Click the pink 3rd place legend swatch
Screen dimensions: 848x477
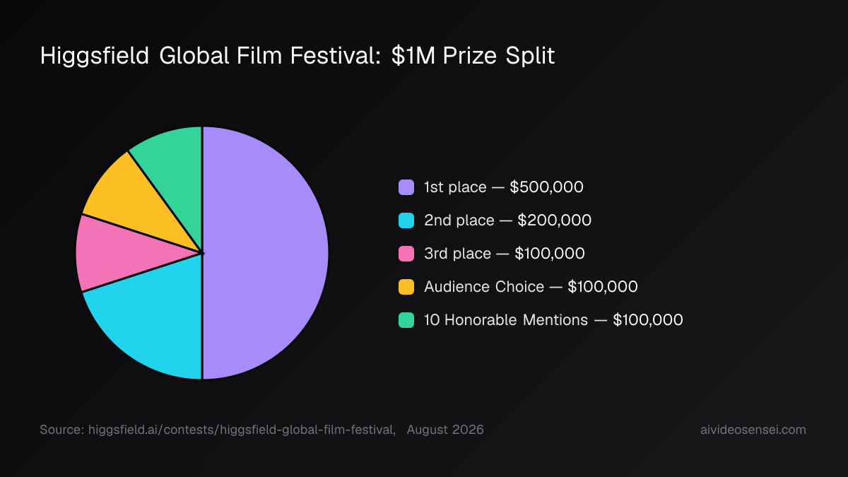click(x=406, y=254)
